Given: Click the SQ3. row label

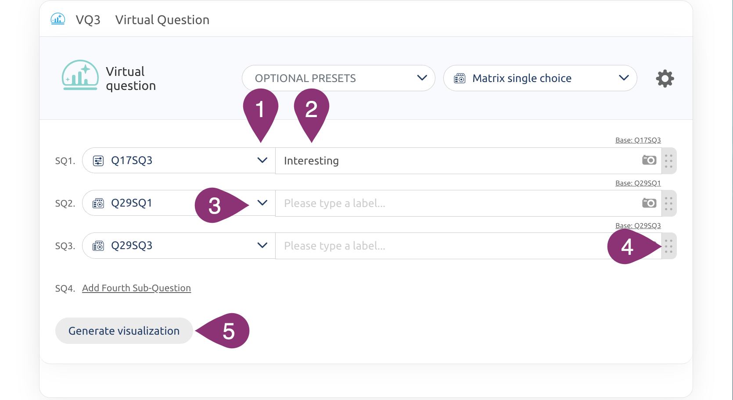Looking at the screenshot, I should [x=65, y=246].
